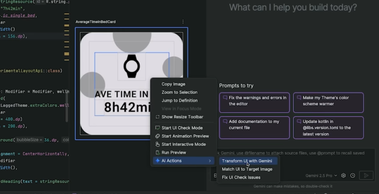Image resolution: width=379 pixels, height=194 pixels.
Task: Click 'Add documentation to my current file' prompt
Action: pos(254,128)
